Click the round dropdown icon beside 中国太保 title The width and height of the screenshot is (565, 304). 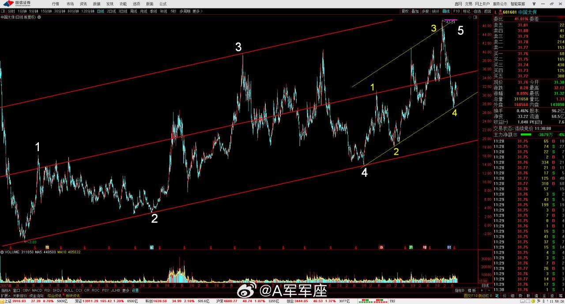coord(39,17)
